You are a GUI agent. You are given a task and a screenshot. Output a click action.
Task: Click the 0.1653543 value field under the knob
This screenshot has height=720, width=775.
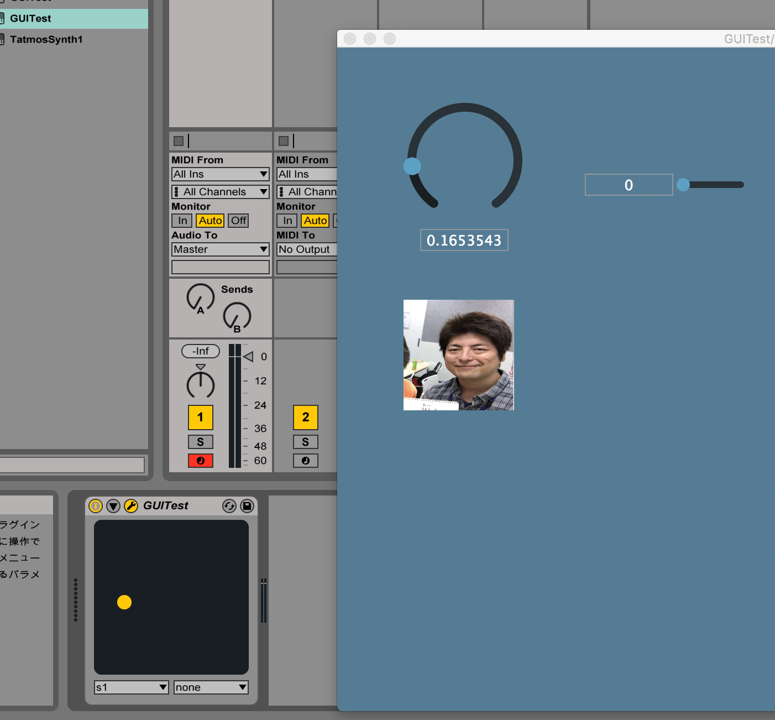coord(464,241)
